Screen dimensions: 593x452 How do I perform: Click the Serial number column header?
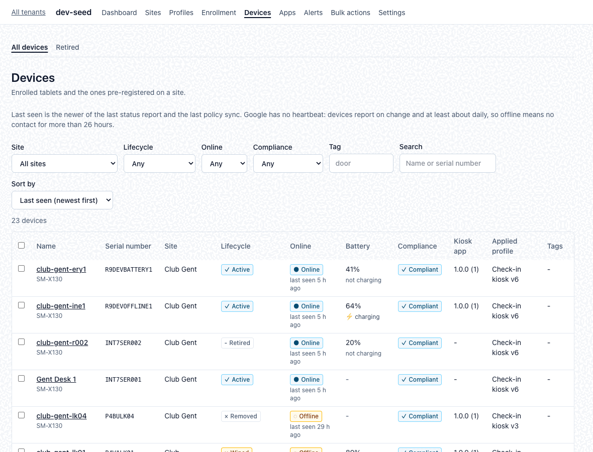coord(128,246)
